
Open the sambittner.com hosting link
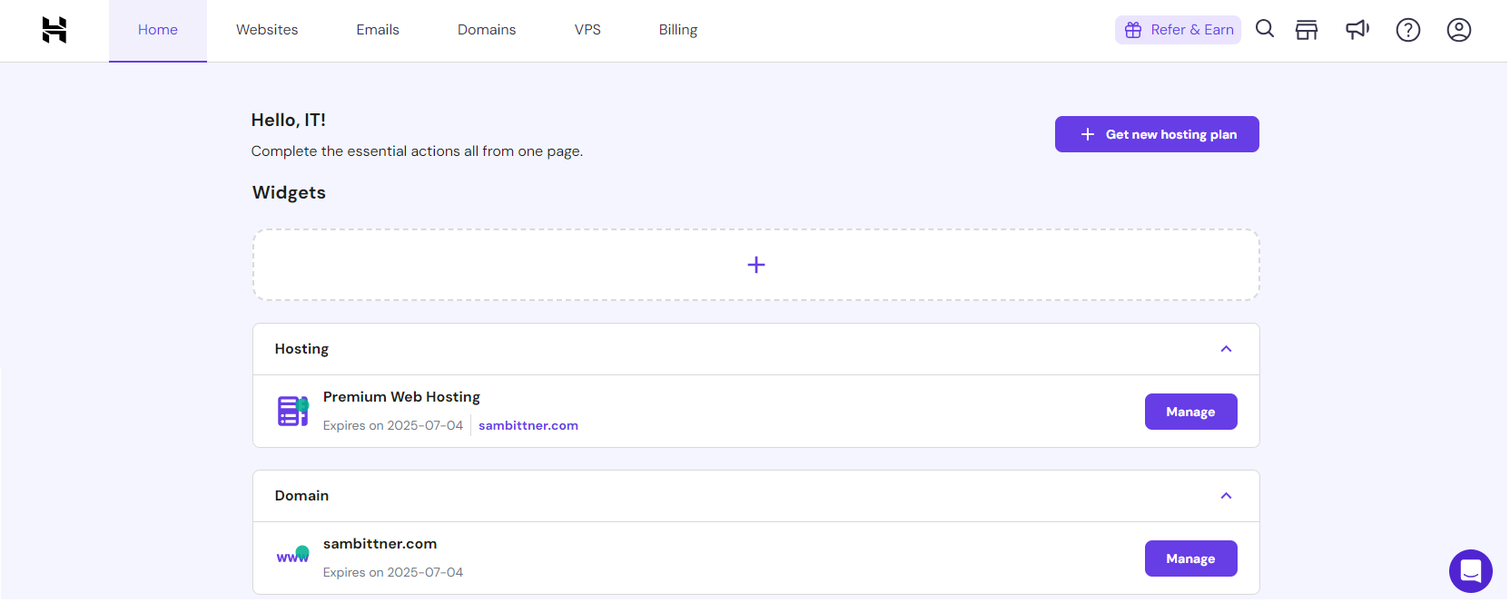[528, 425]
